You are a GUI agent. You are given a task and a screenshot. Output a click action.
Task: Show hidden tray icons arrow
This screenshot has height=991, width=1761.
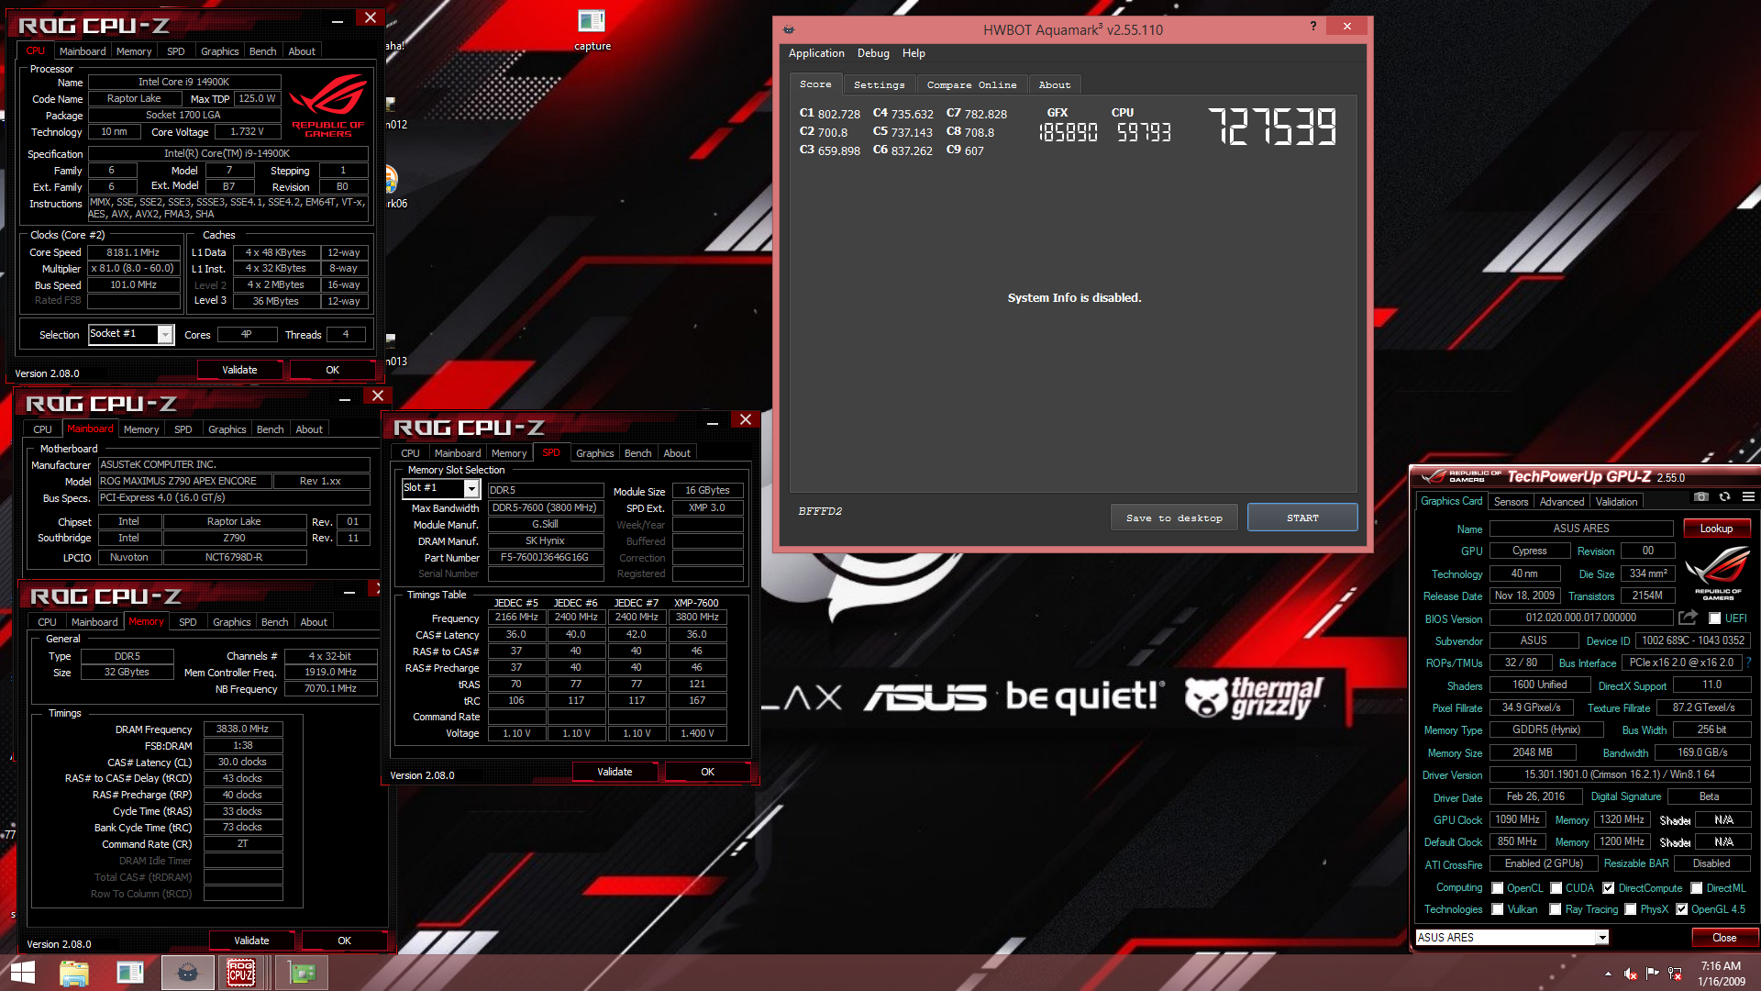(1608, 974)
